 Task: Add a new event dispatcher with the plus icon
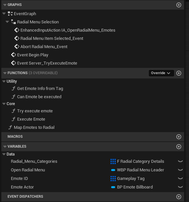click(x=179, y=197)
